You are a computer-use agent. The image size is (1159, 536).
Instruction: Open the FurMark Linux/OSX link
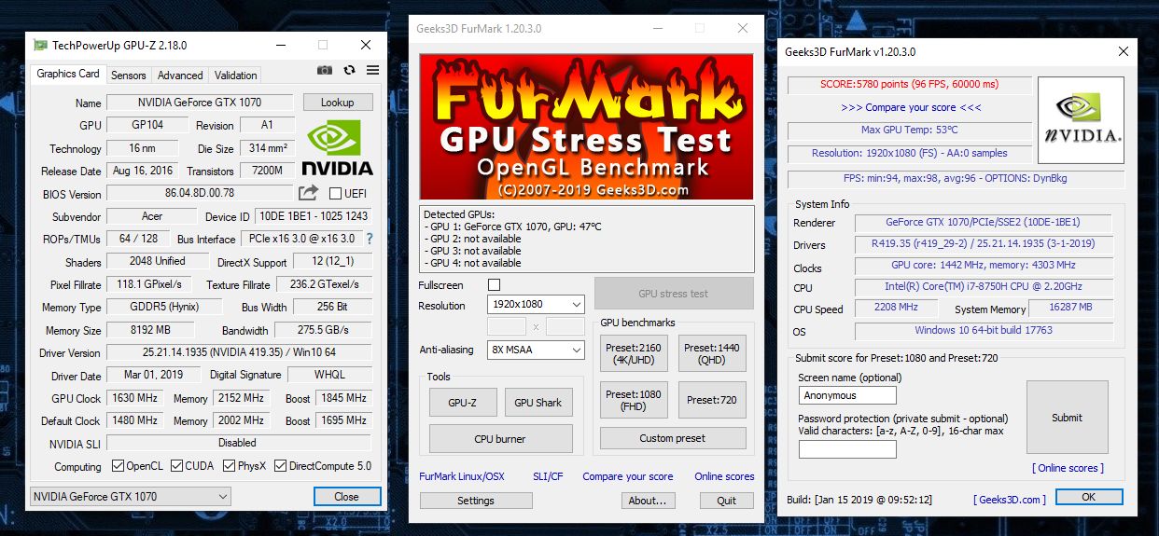pyautogui.click(x=462, y=476)
